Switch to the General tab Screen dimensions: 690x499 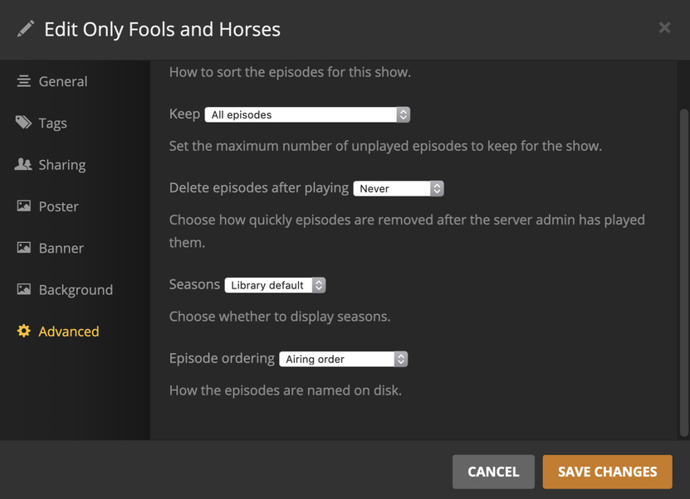[62, 81]
